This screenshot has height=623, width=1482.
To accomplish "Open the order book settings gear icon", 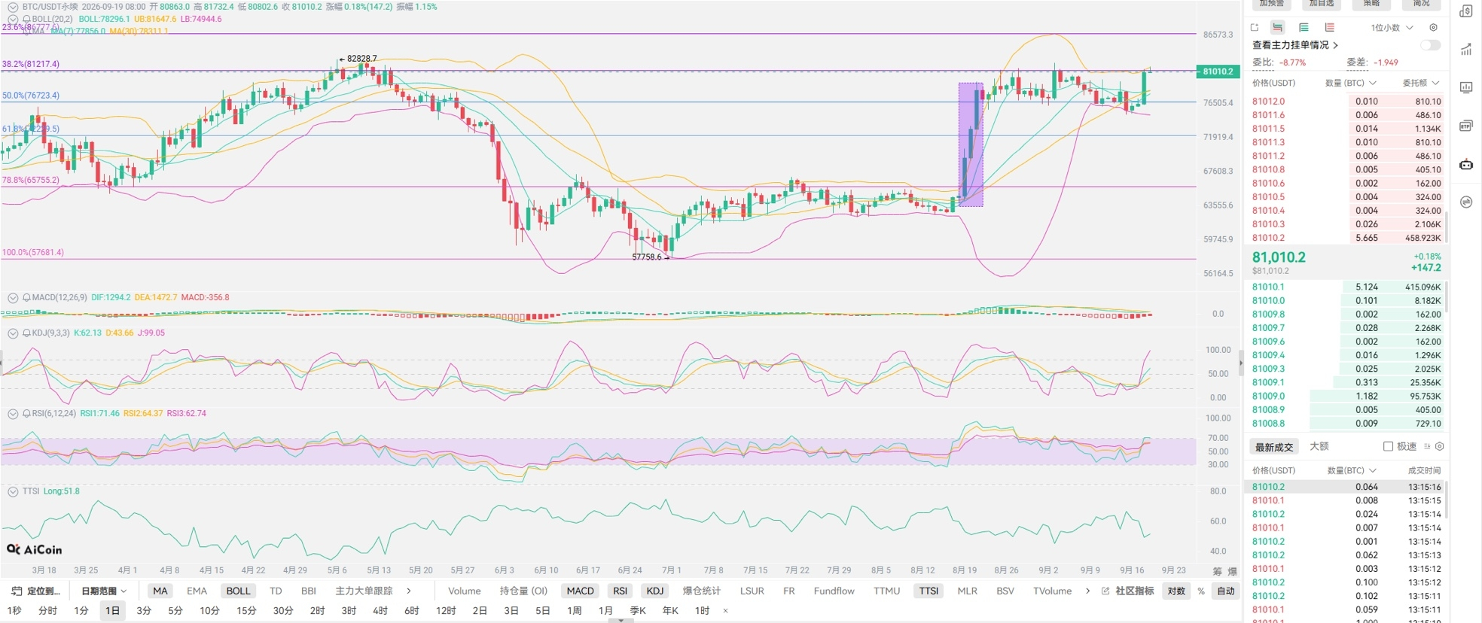I will 1434,27.
